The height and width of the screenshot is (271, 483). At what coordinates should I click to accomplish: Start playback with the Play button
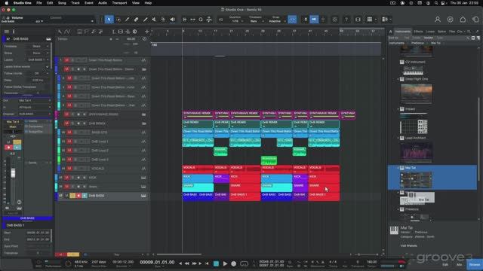[225, 263]
